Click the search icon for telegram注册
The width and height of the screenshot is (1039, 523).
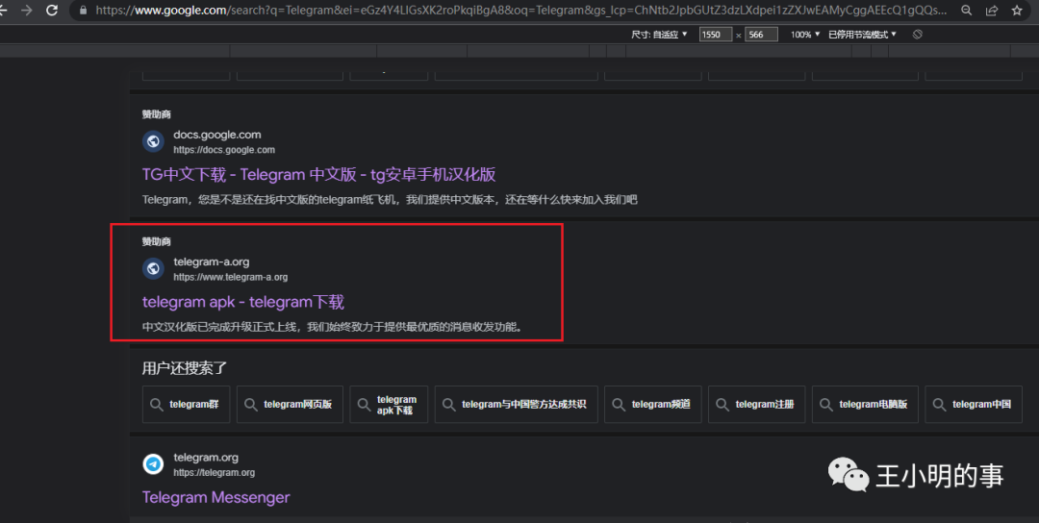pyautogui.click(x=722, y=405)
